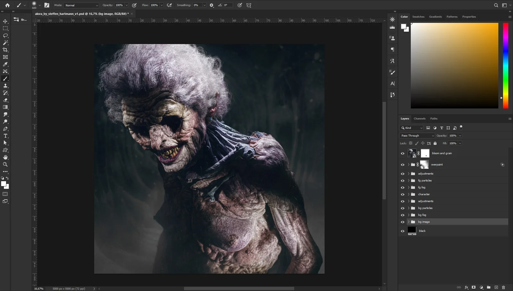
Task: Pick a color from the color spectrum bar
Action: (505, 64)
